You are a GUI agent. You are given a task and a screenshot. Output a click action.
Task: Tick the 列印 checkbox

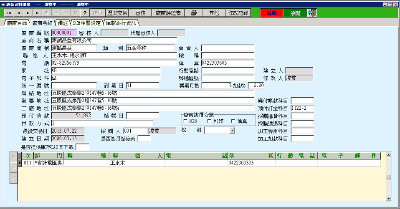pos(210,121)
